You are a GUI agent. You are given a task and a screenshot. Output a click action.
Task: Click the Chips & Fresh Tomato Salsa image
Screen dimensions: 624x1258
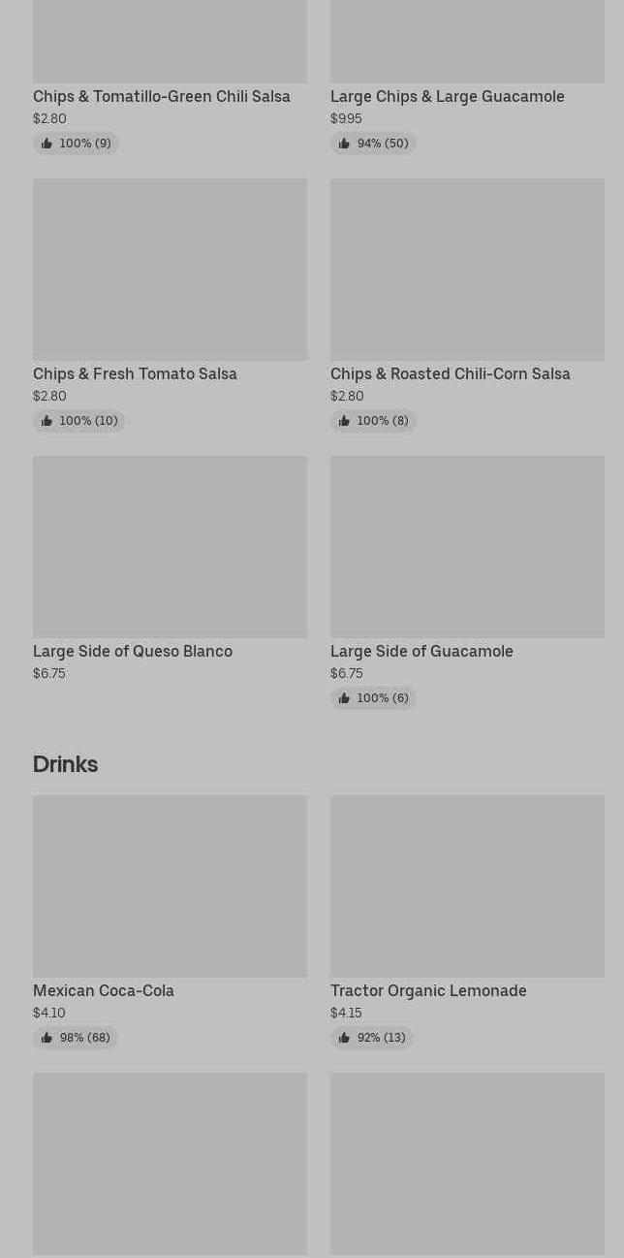click(170, 269)
